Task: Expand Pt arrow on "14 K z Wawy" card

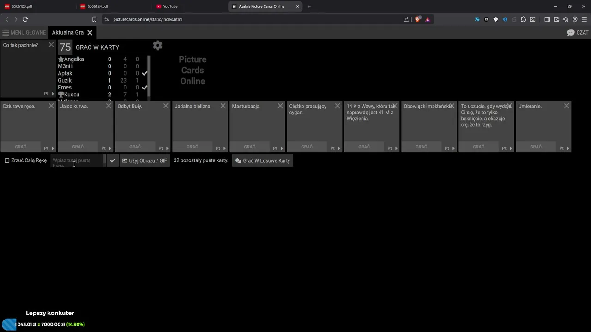Action: pos(396,148)
